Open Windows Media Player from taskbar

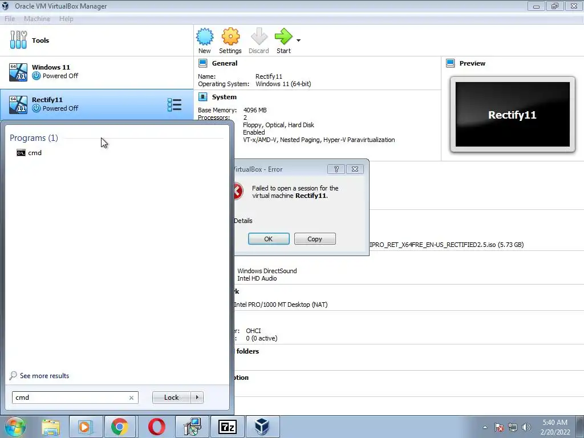click(85, 427)
